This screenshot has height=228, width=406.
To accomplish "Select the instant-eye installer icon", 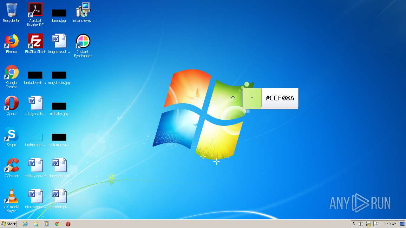I will click(83, 13).
